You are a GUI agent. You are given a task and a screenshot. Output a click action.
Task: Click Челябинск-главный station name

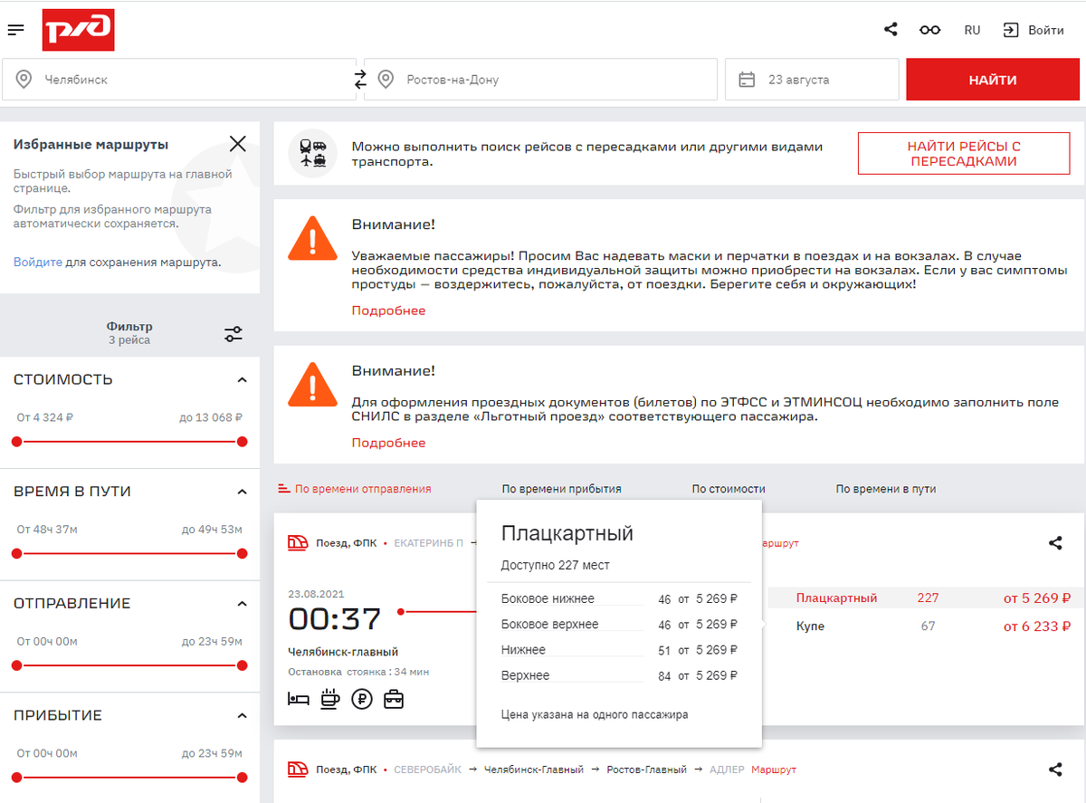pos(343,652)
